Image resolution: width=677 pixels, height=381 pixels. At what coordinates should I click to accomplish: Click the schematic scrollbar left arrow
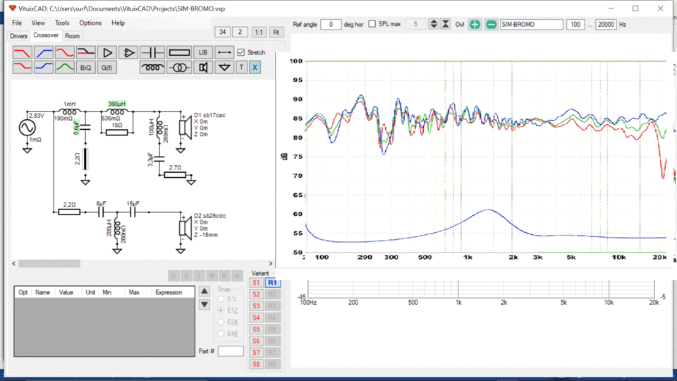coord(14,263)
